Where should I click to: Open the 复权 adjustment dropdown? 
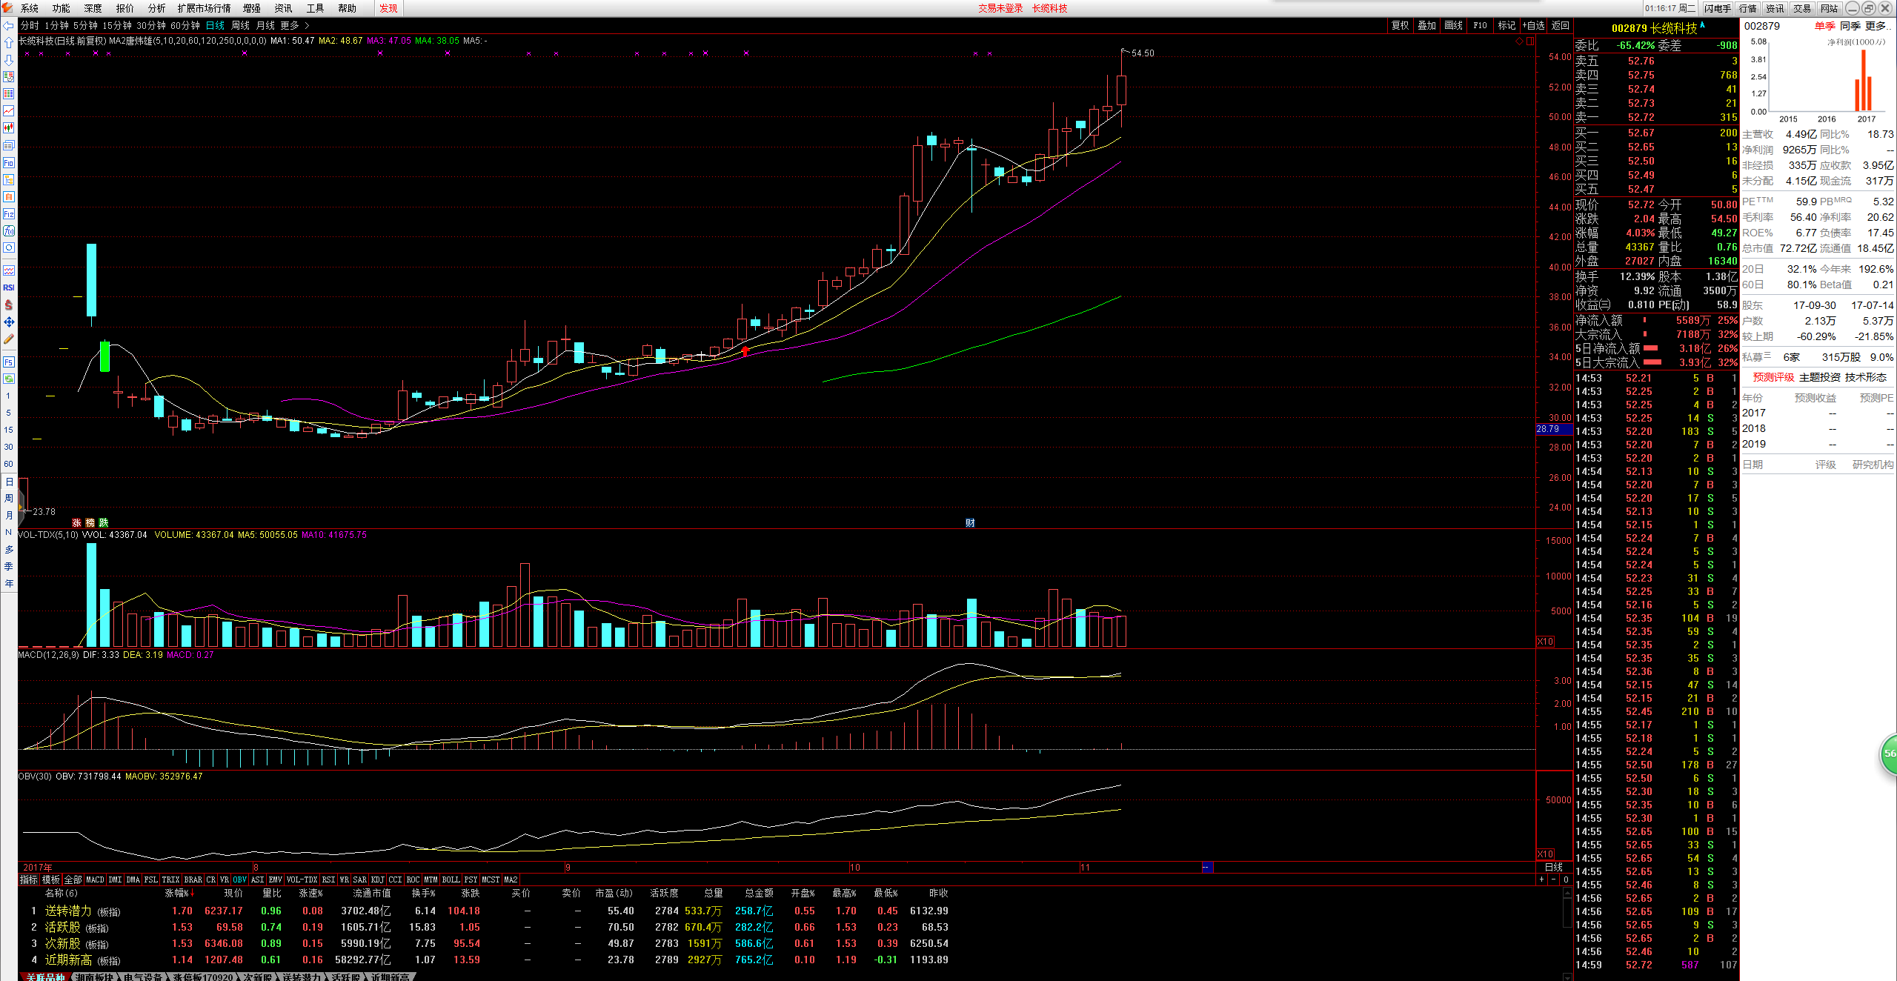point(1400,25)
